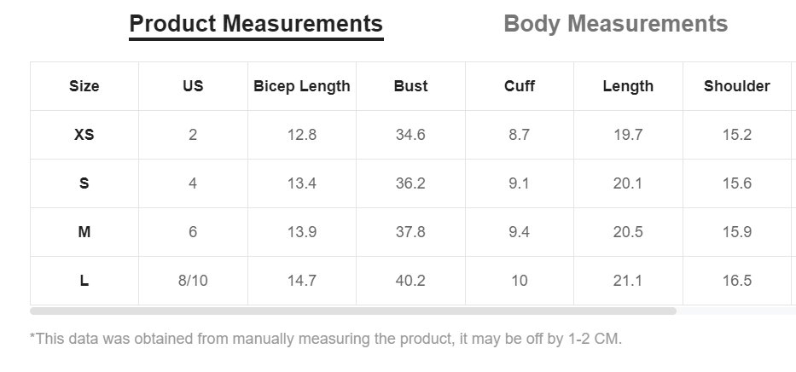Click the 16.5 shoulder value cell
Screen dimensions: 796x372
tap(736, 281)
